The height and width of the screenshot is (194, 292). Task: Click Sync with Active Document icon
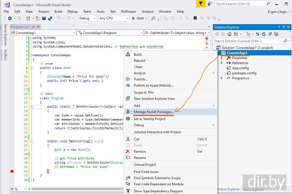pos(257,34)
